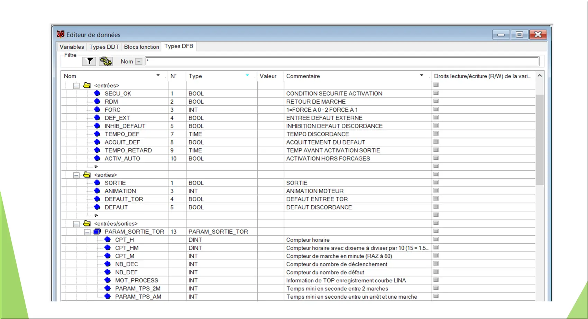Click the scrollbar up arrow

point(540,76)
